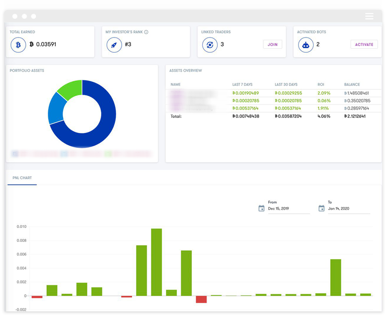Click the robot icon in Activated Bots
The width and height of the screenshot is (389, 322).
coord(306,45)
